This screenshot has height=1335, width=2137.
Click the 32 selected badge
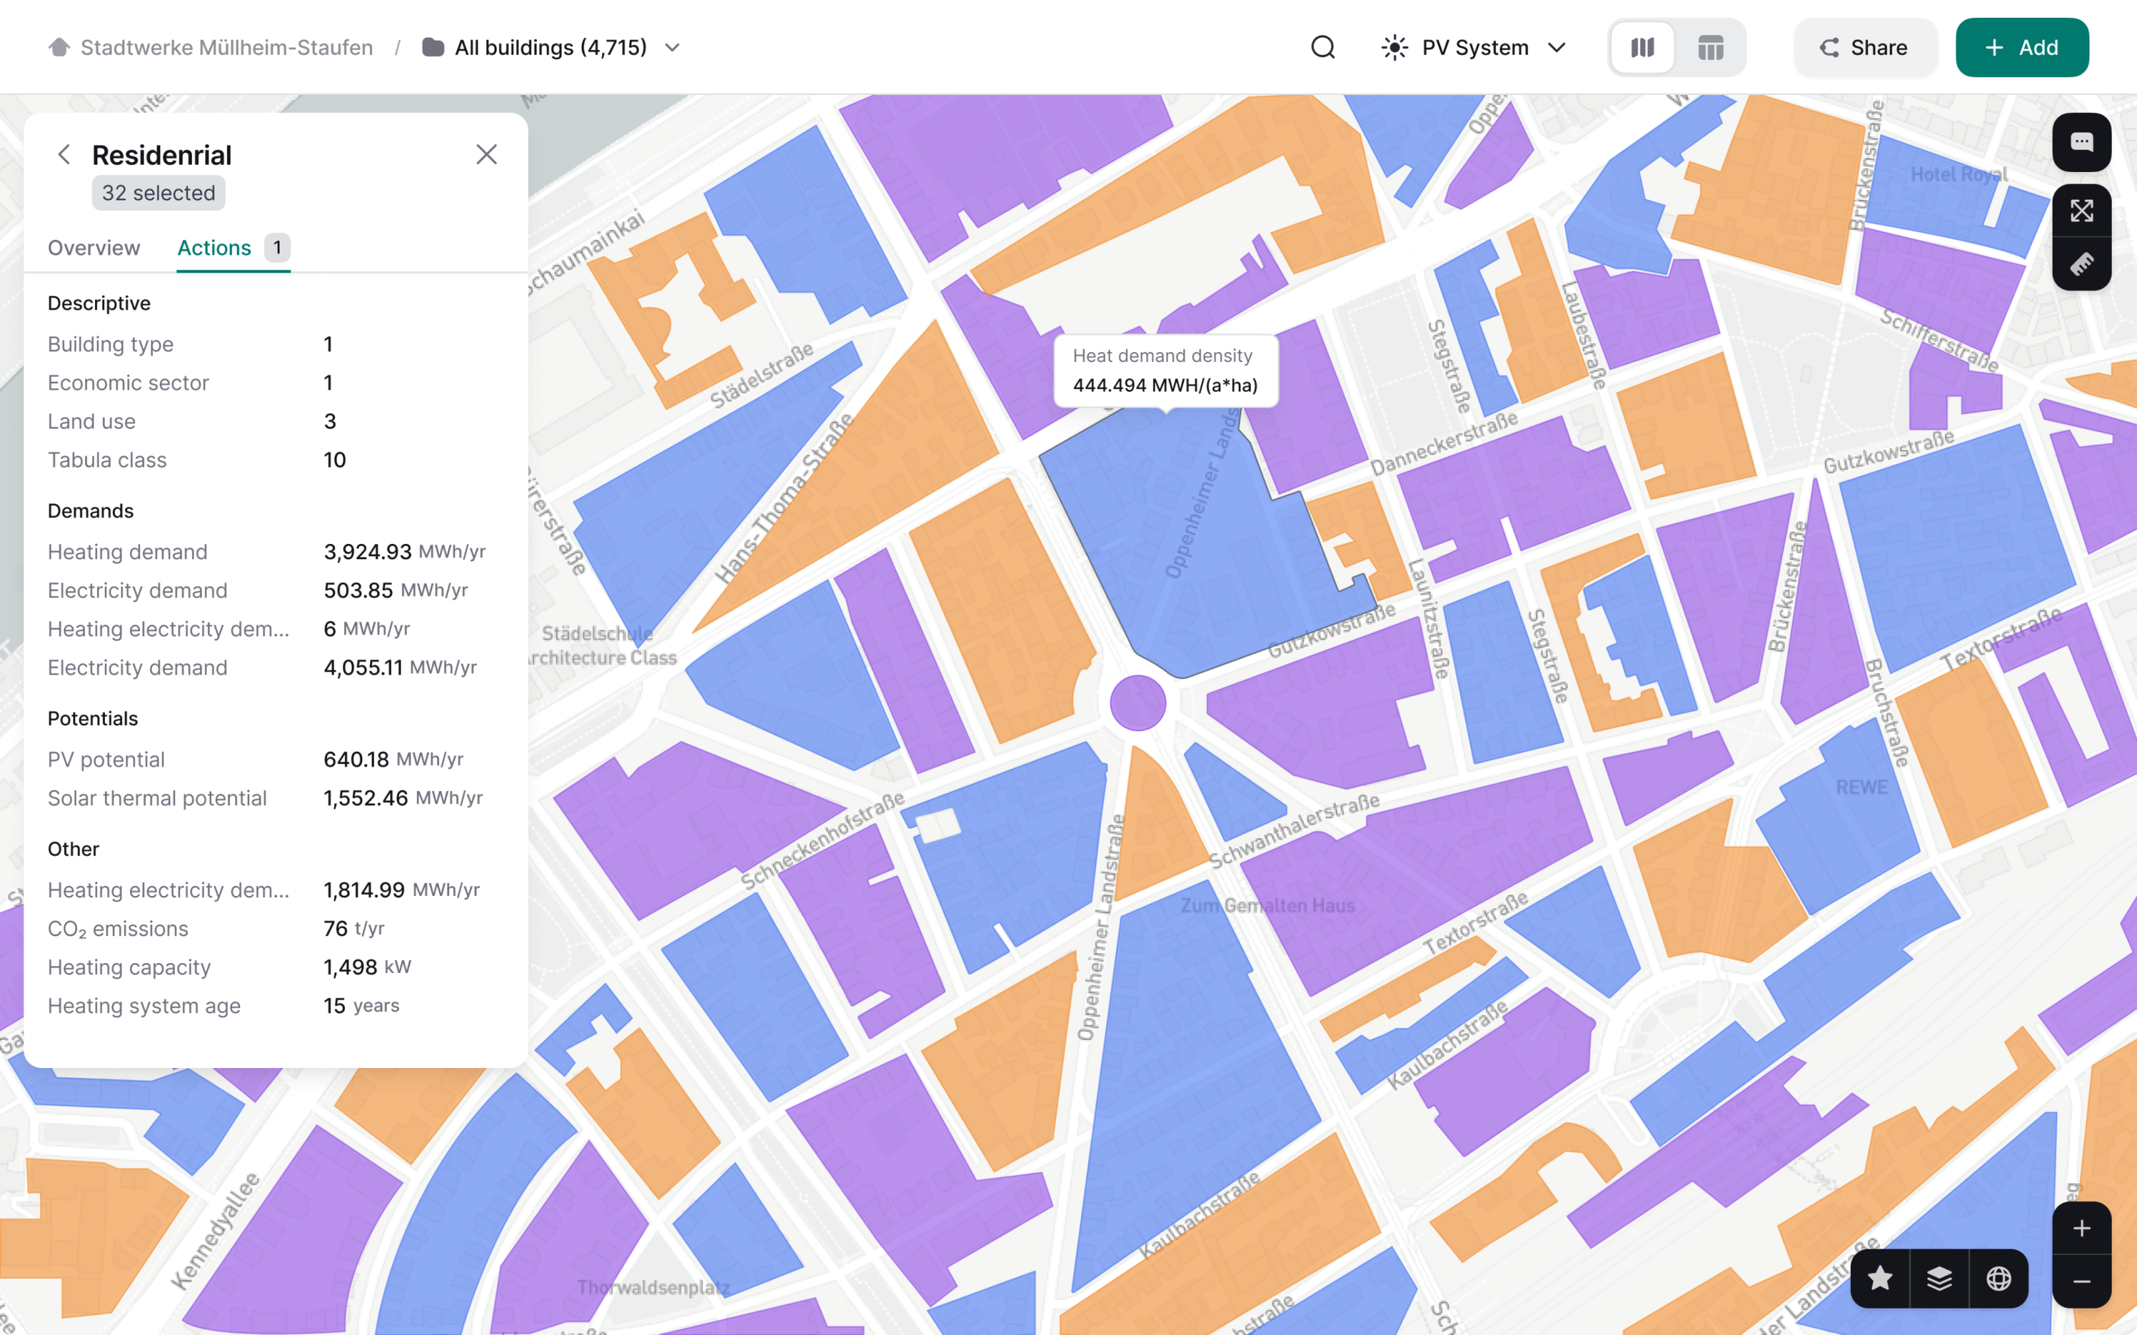point(158,193)
